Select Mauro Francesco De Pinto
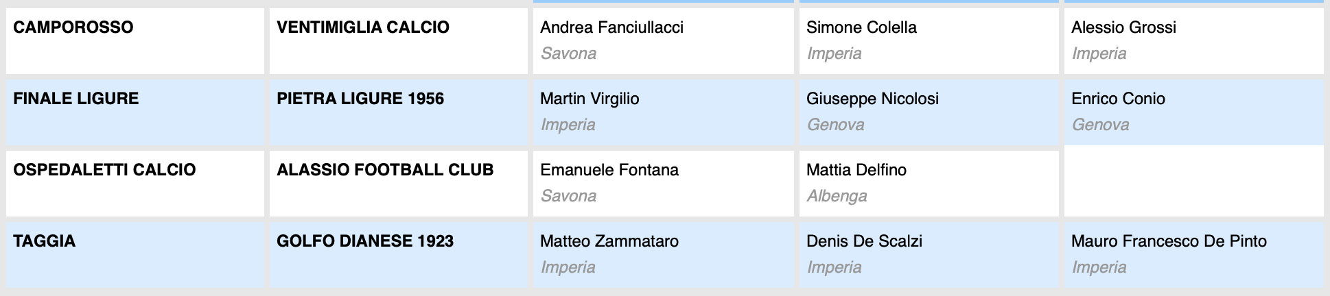This screenshot has width=1330, height=296. pyautogui.click(x=1169, y=241)
